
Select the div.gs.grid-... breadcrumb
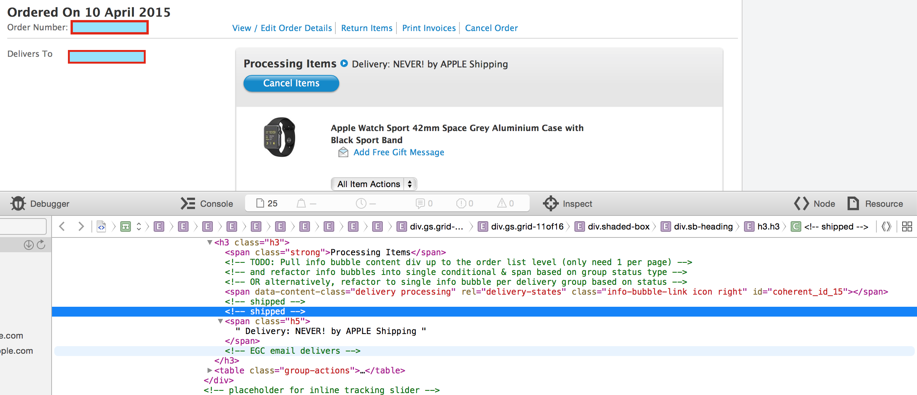click(430, 226)
